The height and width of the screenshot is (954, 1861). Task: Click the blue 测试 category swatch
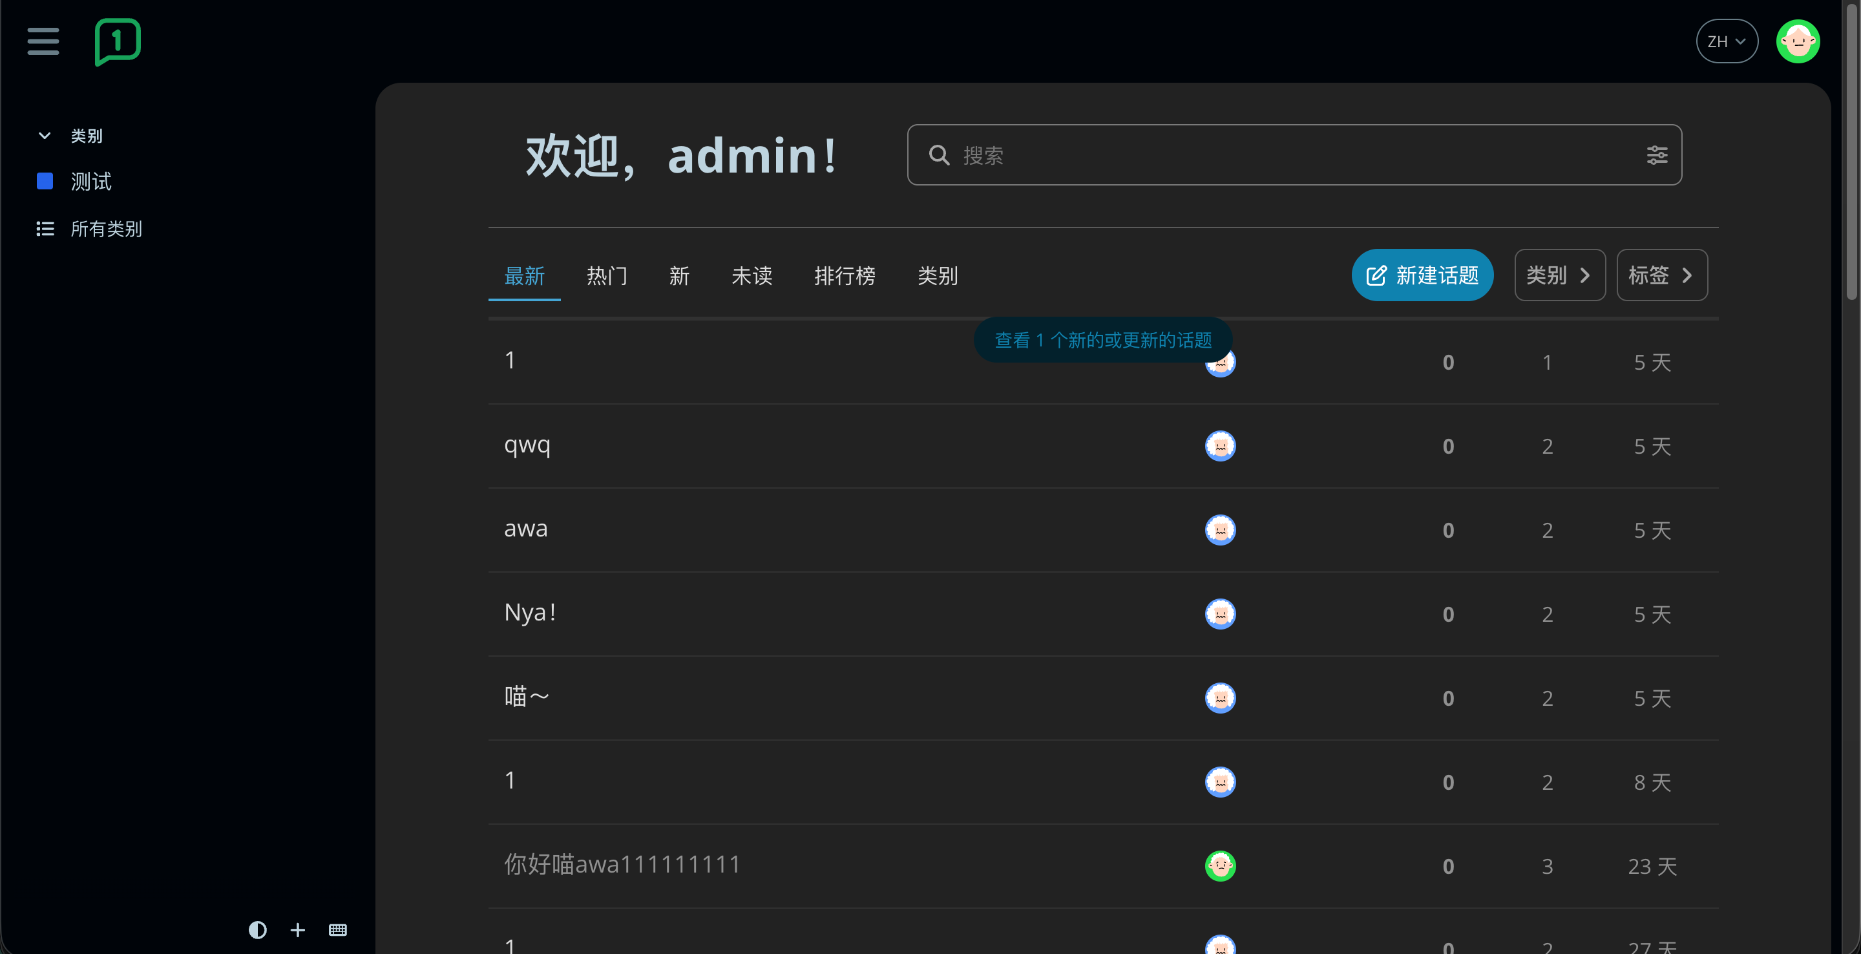pos(45,181)
